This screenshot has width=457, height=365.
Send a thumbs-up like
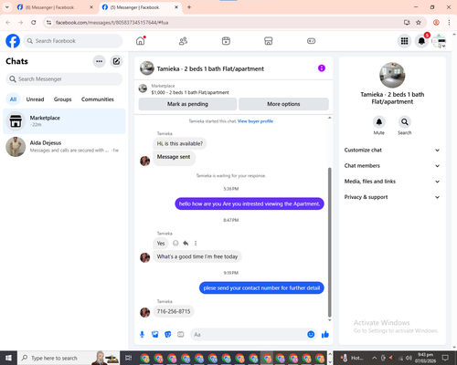click(x=325, y=335)
